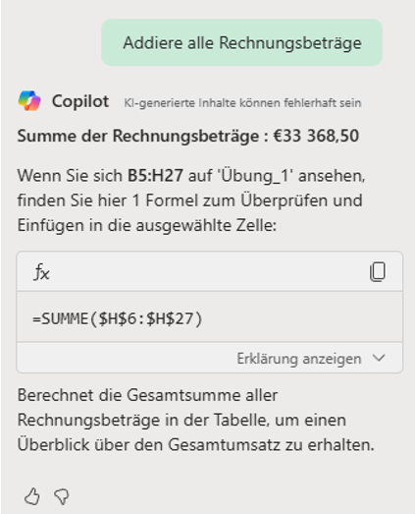Click the 'Wenn Sie sich' intro sentence
Image resolution: width=415 pixels, height=514 pixels.
point(70,175)
